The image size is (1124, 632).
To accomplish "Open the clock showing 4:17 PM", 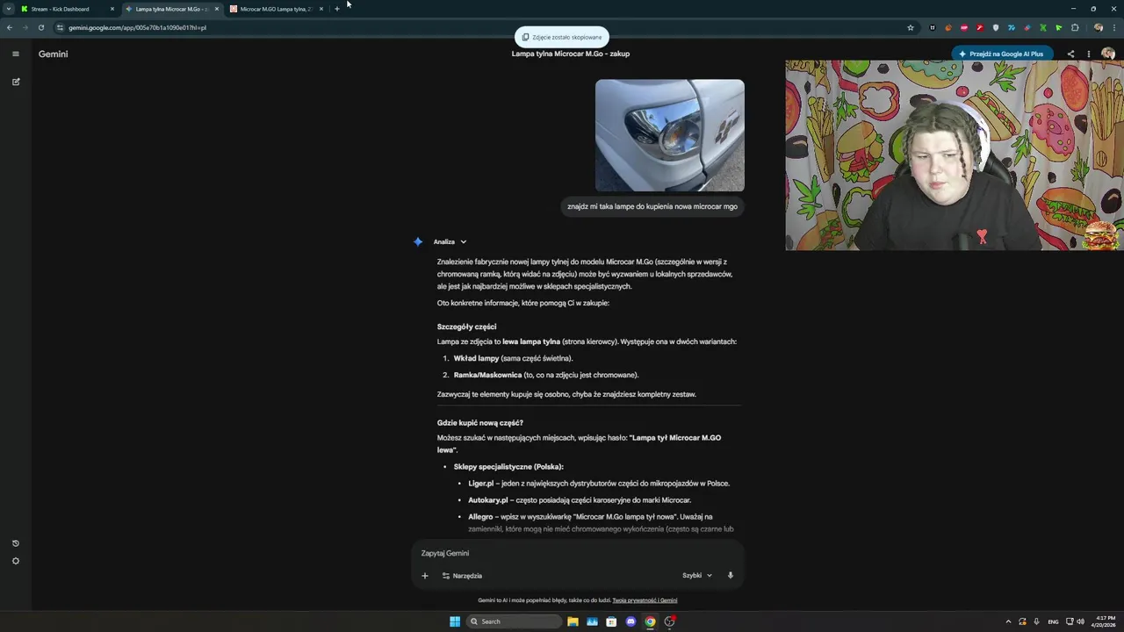I will (x=1106, y=621).
